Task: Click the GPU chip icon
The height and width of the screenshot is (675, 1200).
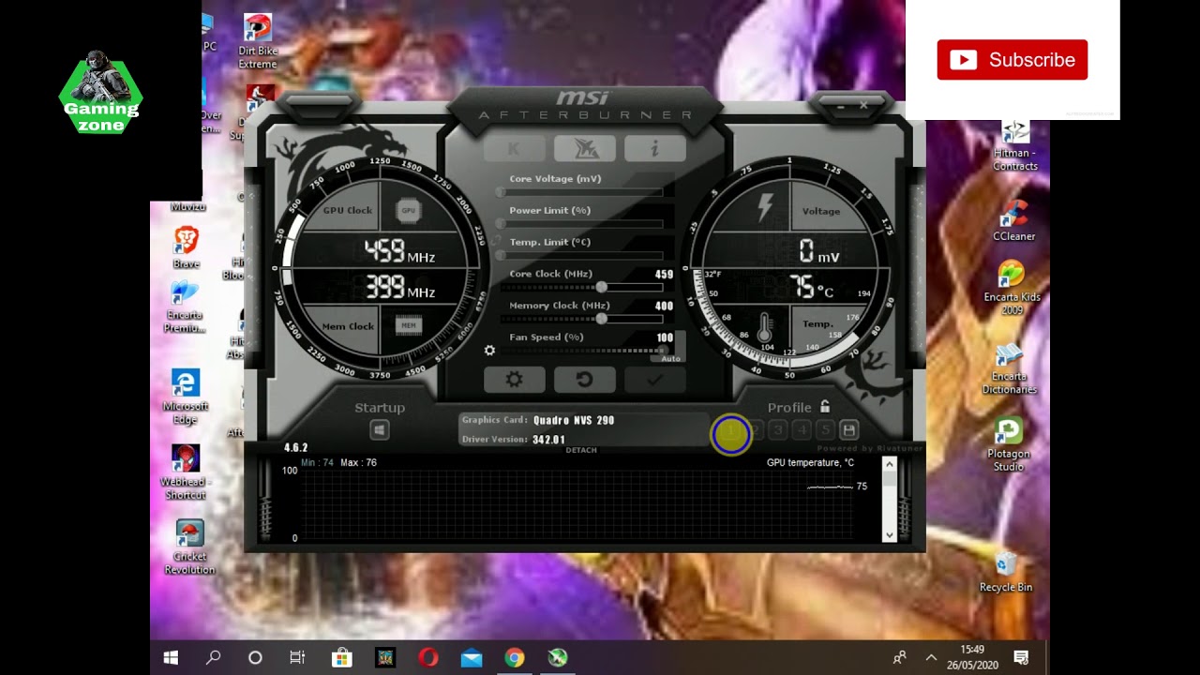Action: 408,211
